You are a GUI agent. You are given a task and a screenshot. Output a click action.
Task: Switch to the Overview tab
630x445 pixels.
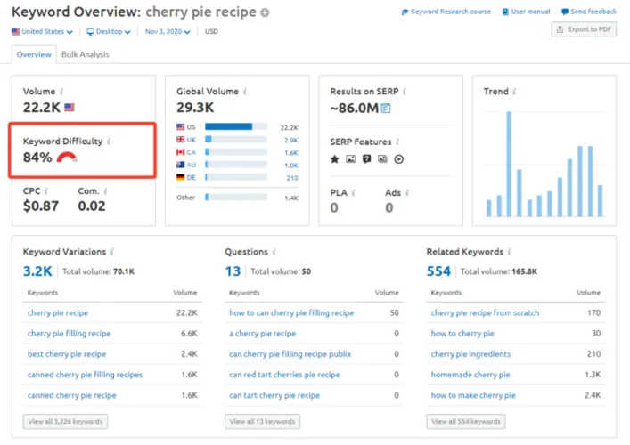tap(34, 54)
